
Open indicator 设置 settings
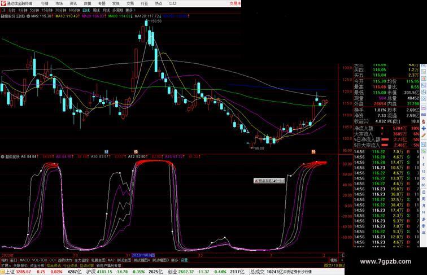[x=184, y=260]
